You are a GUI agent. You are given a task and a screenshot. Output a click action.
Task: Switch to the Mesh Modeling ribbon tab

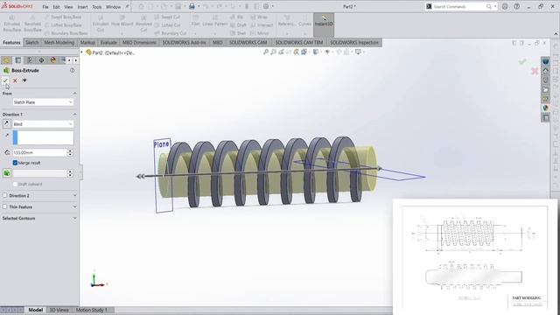click(x=59, y=43)
